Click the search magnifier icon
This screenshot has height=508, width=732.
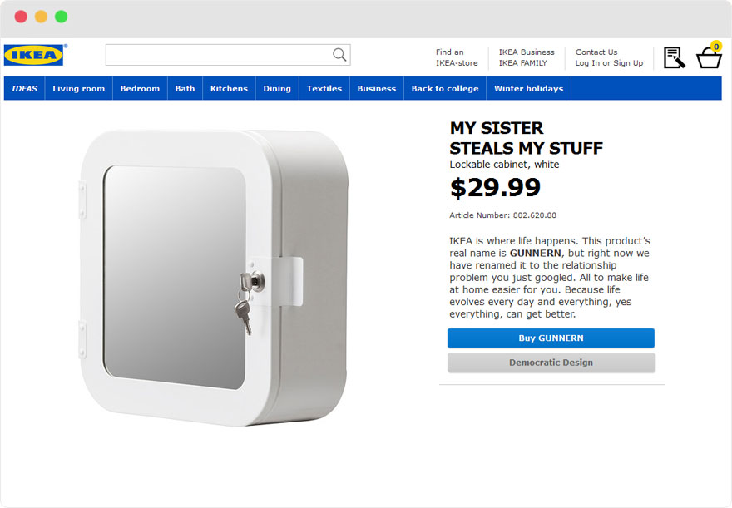(339, 55)
